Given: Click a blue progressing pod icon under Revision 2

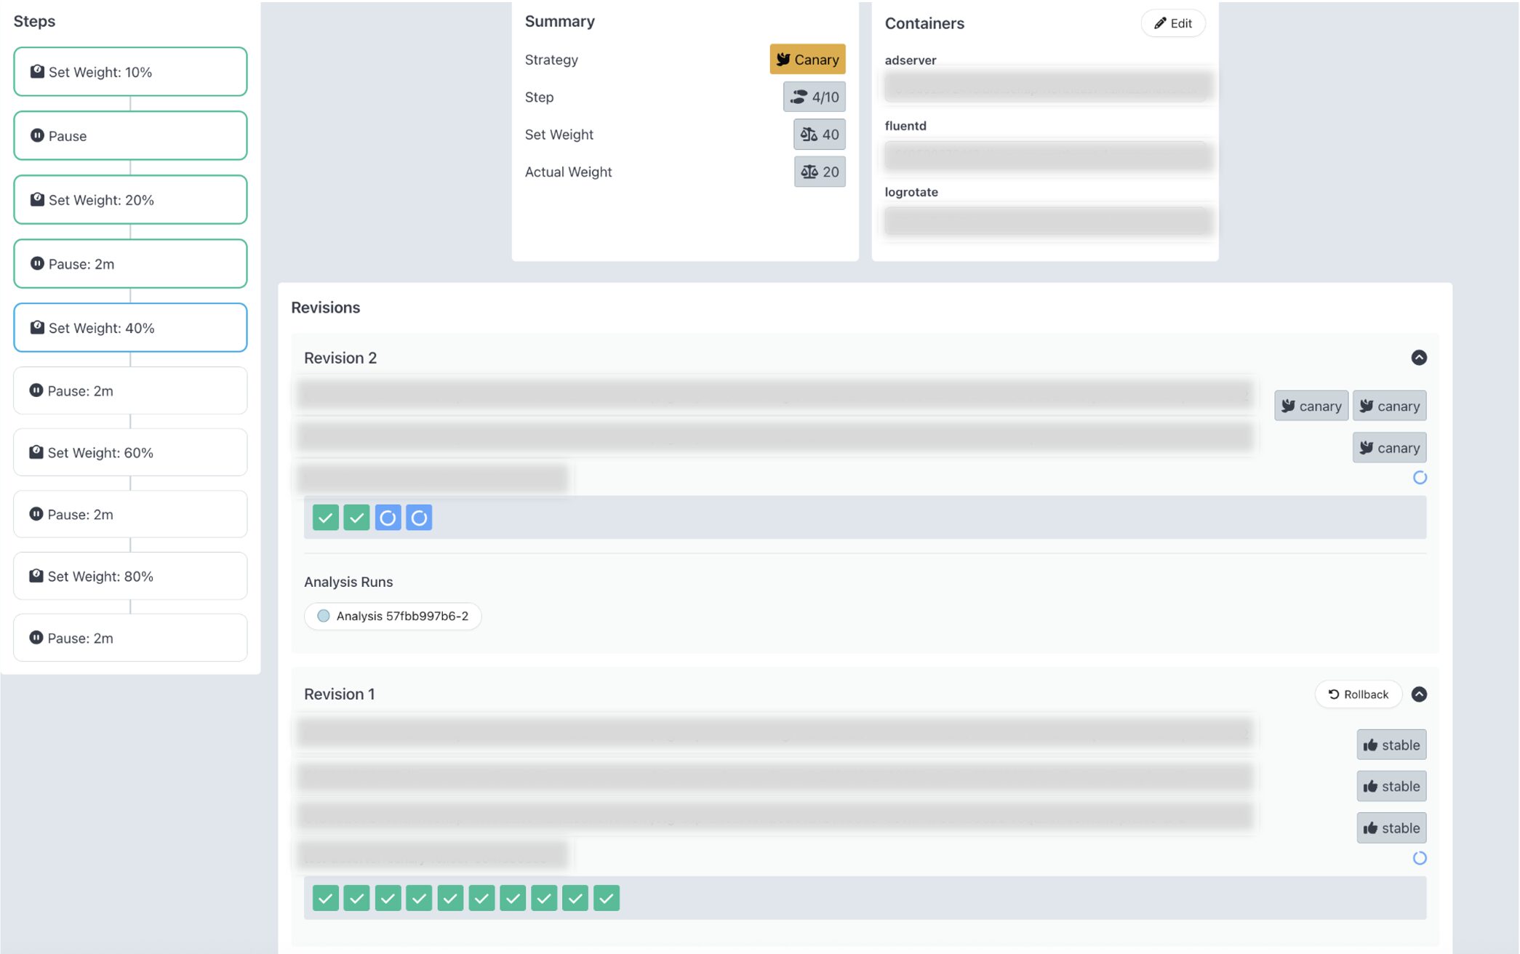Looking at the screenshot, I should (x=388, y=517).
